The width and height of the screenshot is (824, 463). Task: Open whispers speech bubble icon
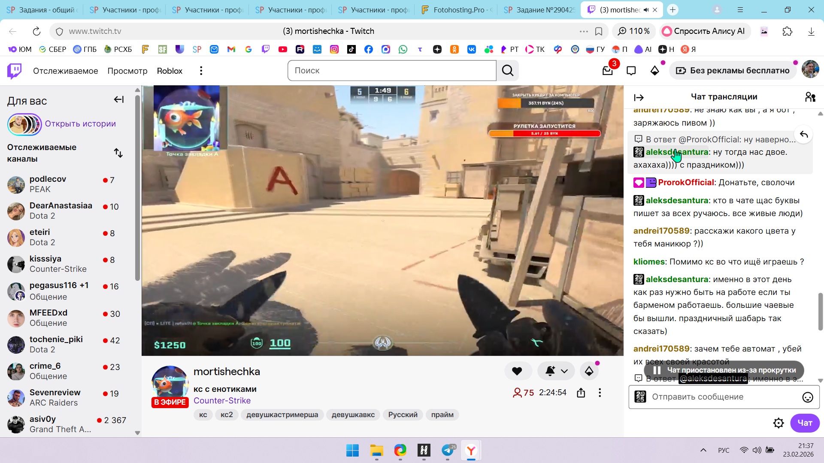pos(631,71)
